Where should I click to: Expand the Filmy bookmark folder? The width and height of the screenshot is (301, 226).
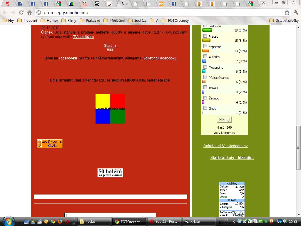[x=68, y=21]
